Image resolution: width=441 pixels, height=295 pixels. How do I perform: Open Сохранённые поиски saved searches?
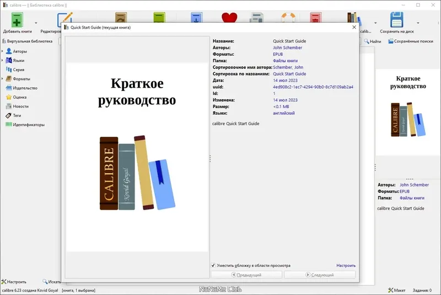point(411,41)
